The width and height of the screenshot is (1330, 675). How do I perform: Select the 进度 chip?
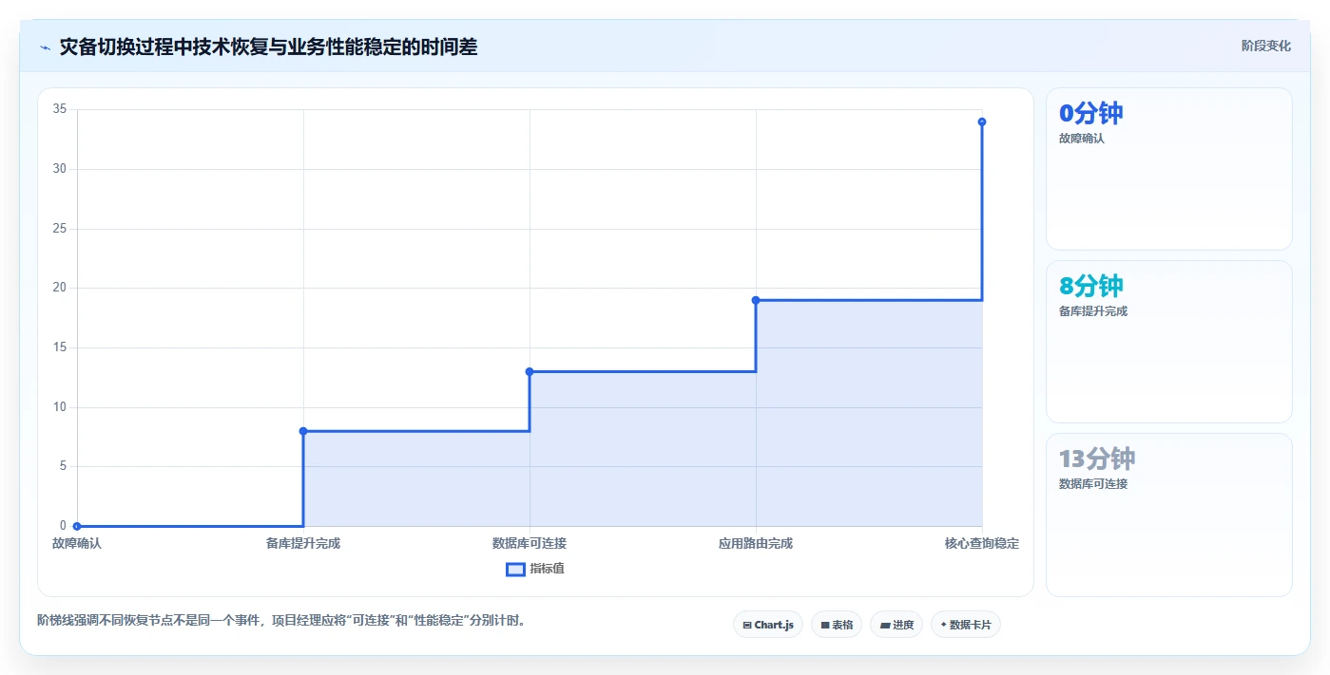point(896,625)
